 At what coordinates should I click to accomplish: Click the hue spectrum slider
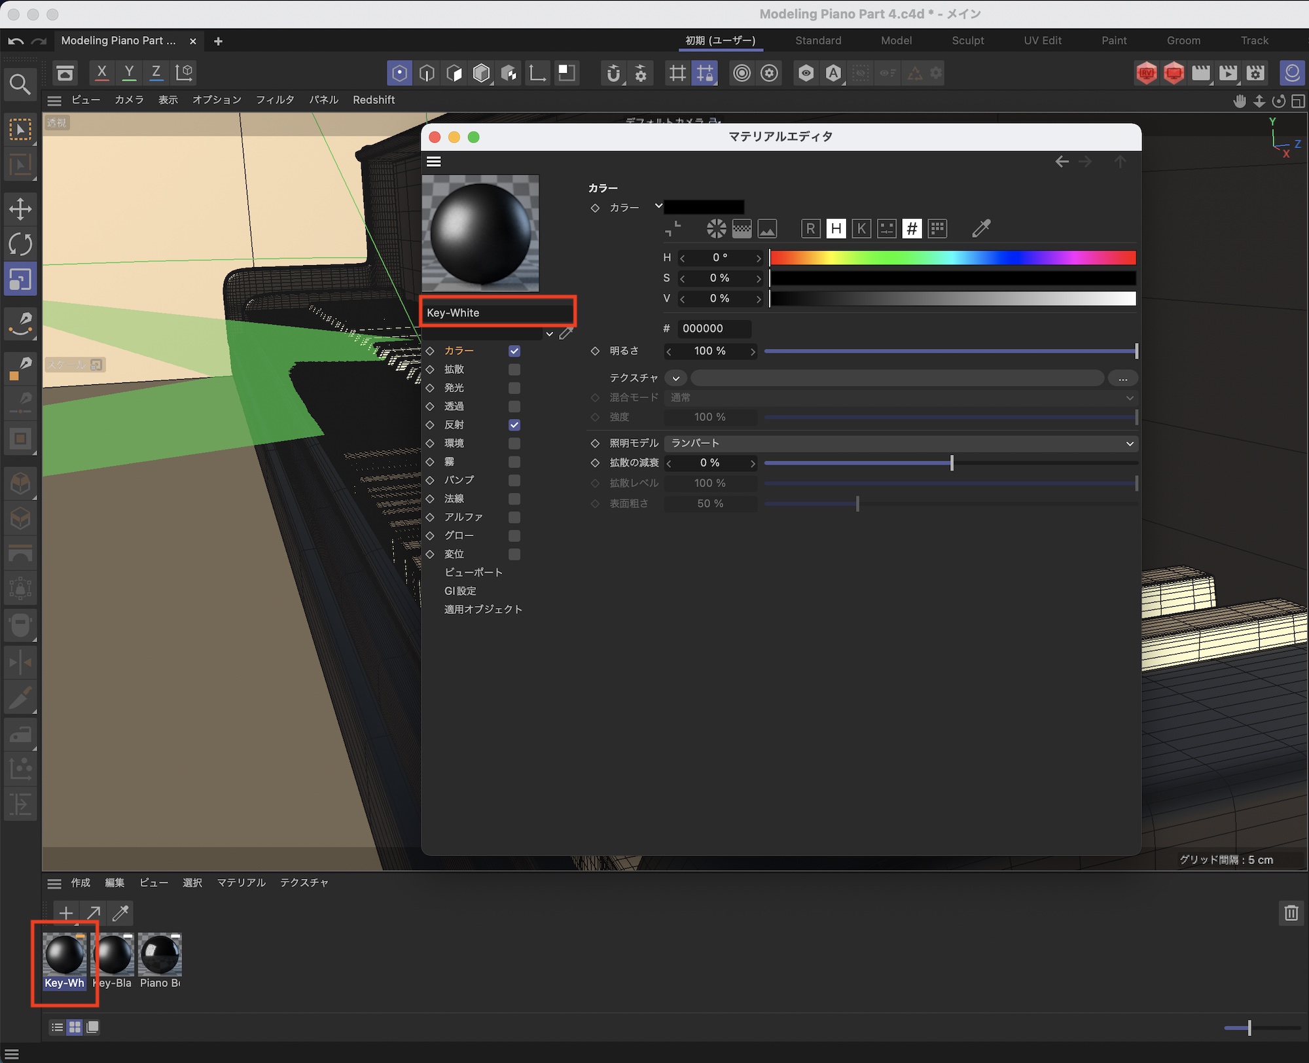tap(952, 258)
